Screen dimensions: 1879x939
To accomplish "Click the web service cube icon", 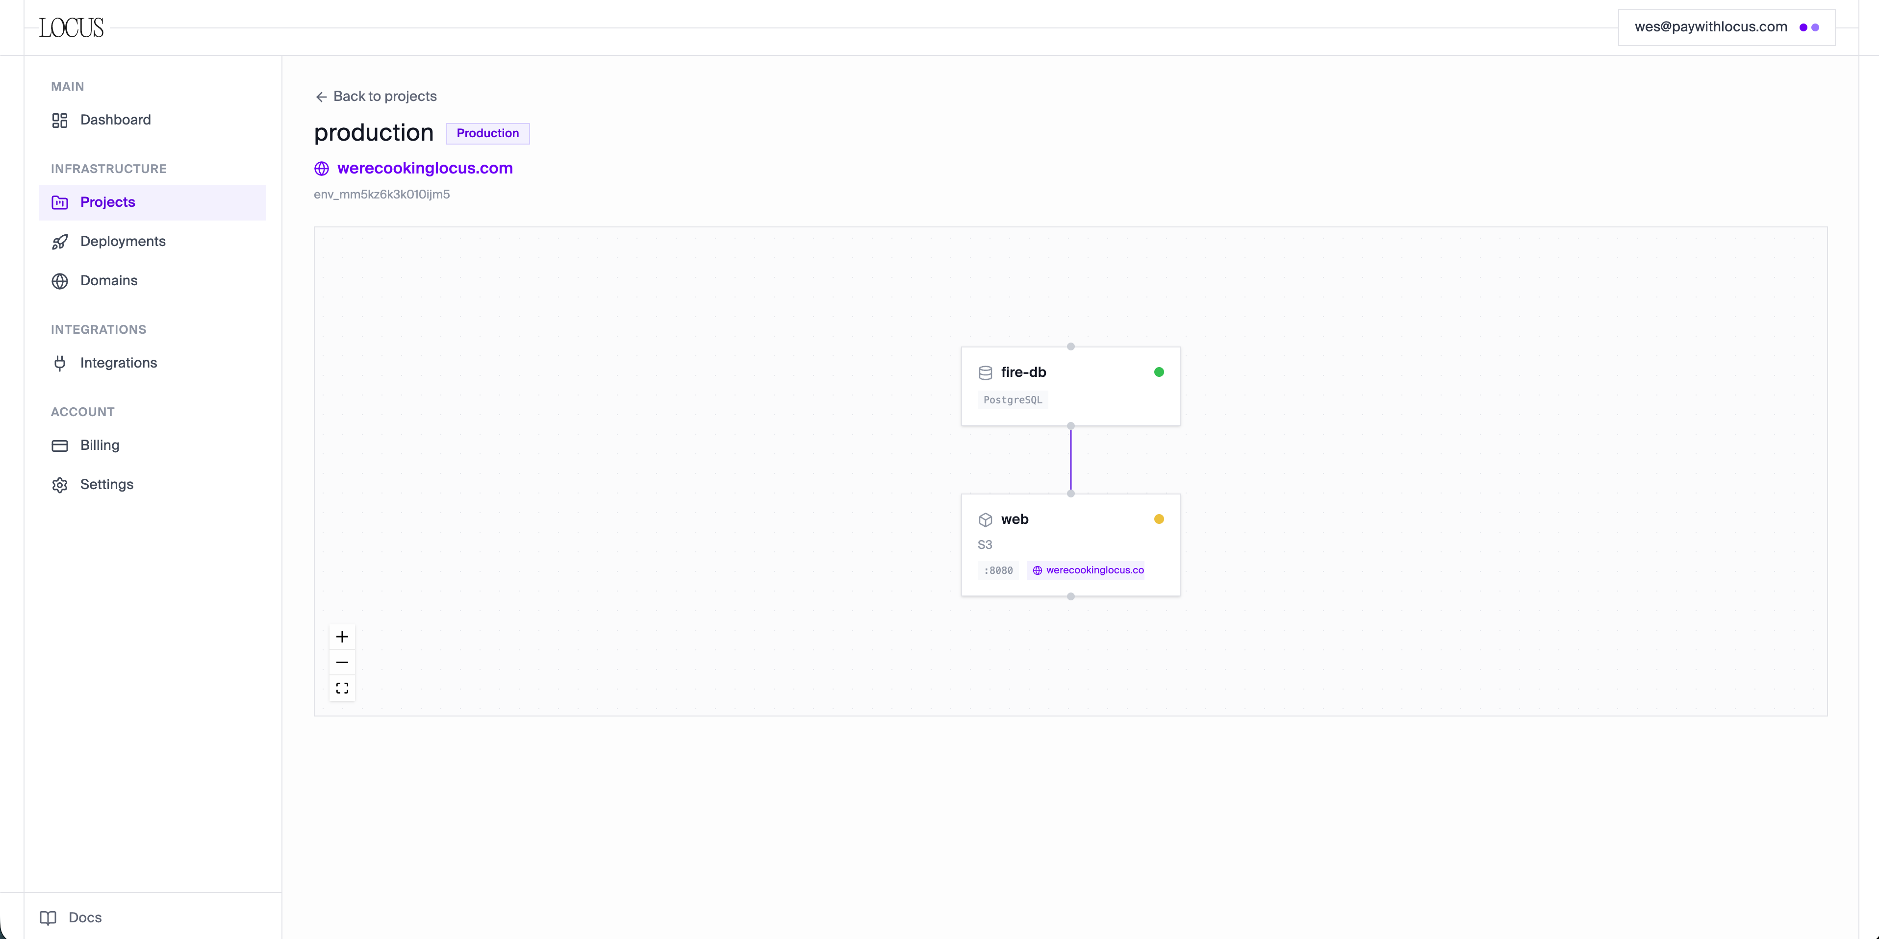I will (x=985, y=520).
